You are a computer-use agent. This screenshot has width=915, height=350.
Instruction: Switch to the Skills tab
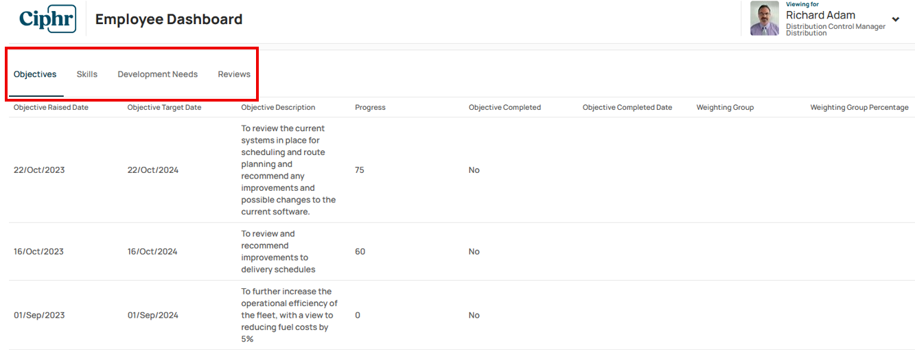click(87, 74)
